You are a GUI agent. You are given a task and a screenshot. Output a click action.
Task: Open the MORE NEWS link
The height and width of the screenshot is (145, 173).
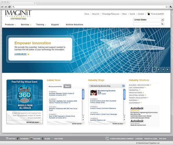click(77, 124)
